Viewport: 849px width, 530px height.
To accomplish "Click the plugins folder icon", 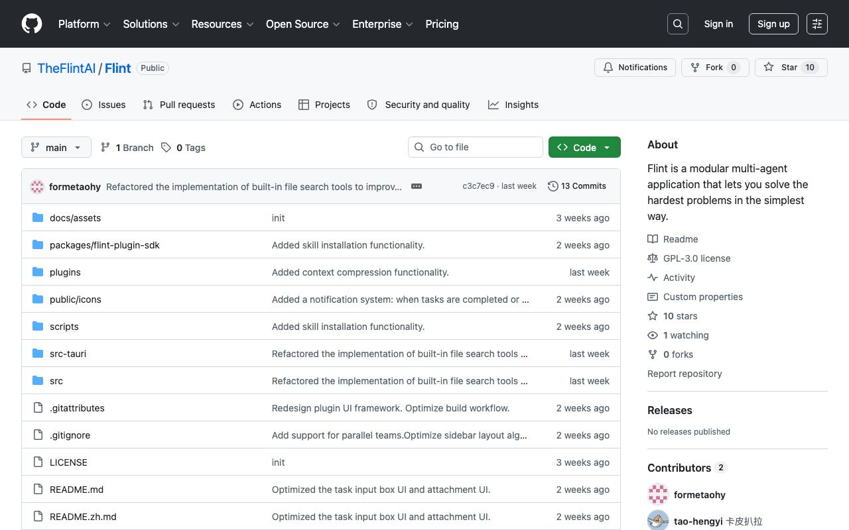I will 38,272.
